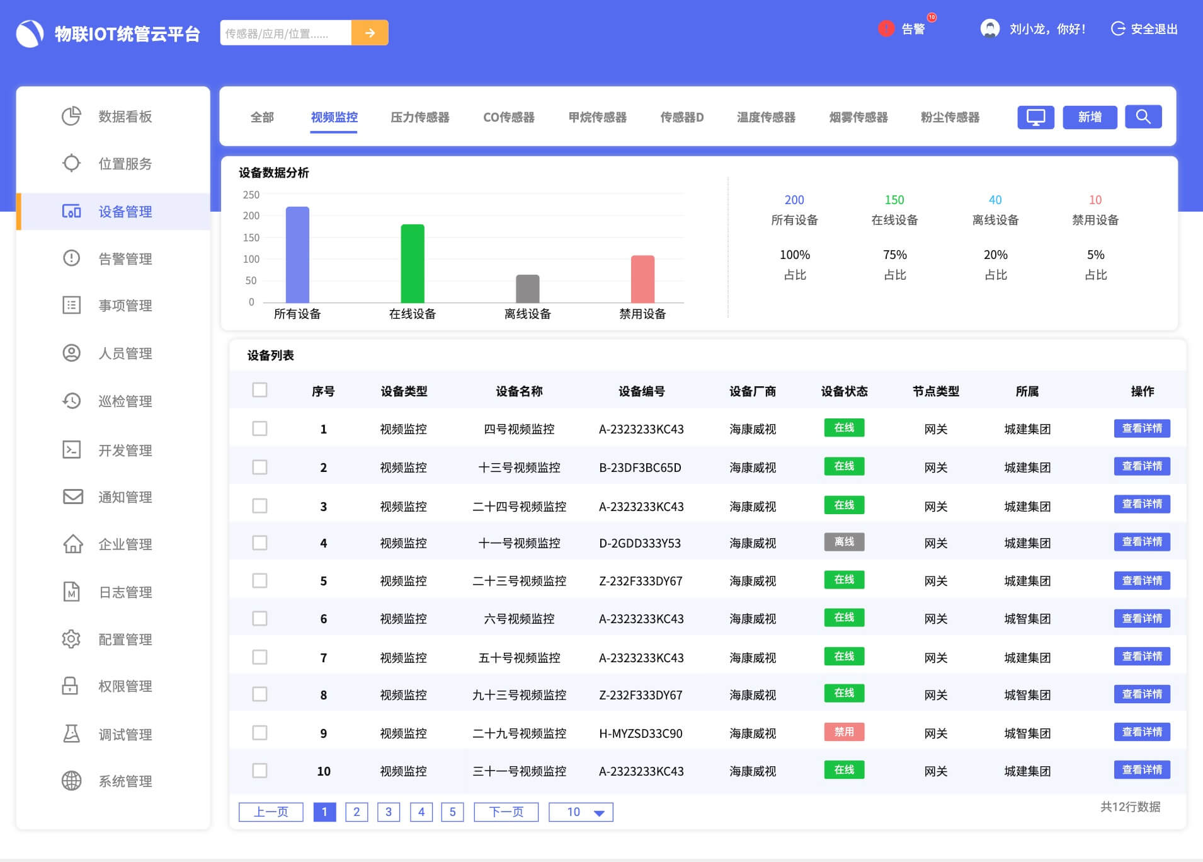
Task: Click the search arrow in the 传感器 search box
Action: click(x=370, y=32)
